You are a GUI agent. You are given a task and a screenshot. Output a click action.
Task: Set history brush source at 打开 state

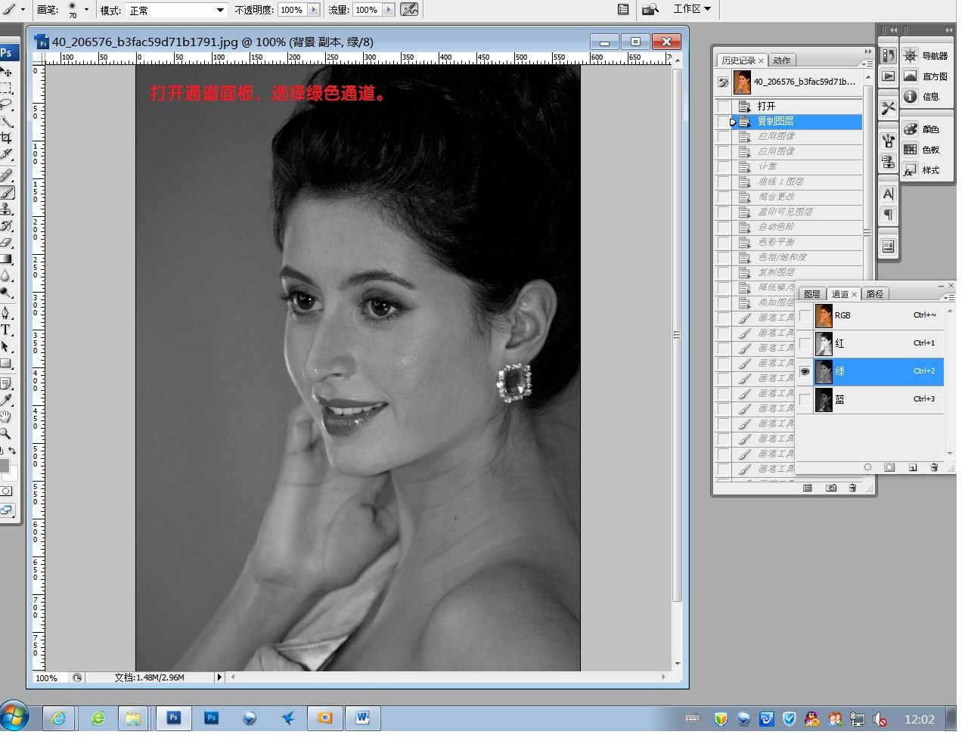tap(724, 106)
